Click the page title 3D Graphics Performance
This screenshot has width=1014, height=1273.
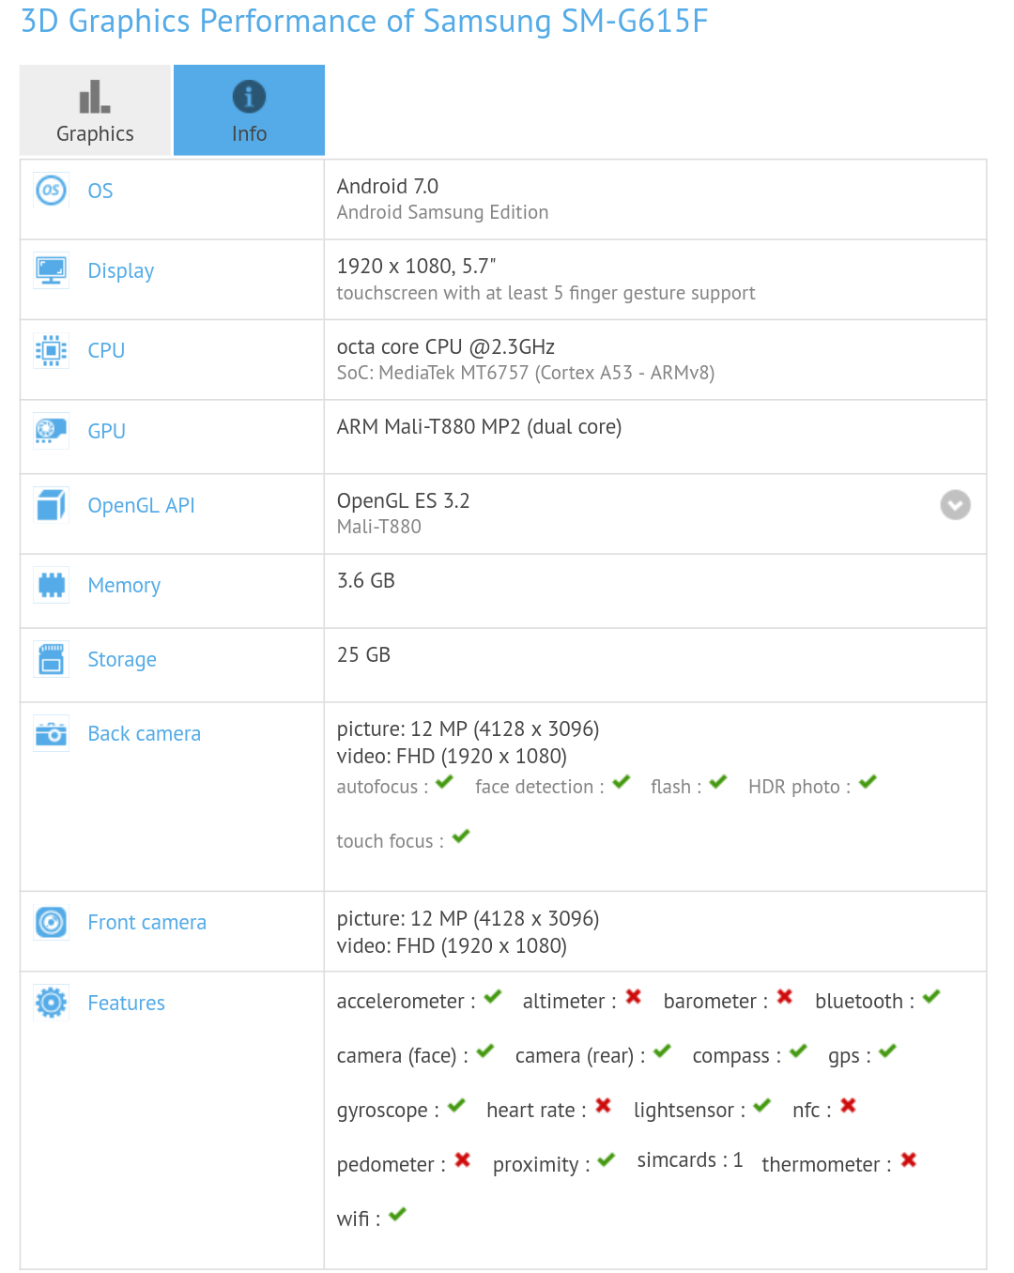click(364, 21)
